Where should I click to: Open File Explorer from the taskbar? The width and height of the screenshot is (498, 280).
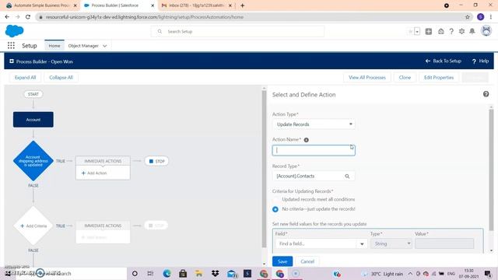(199, 273)
